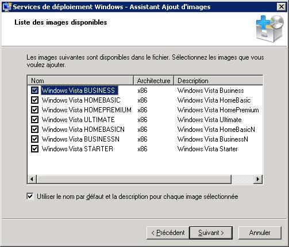Select the 'Windows Vista HOMEBASICN' name row
Viewport: 289px width, 247px height.
click(83, 130)
